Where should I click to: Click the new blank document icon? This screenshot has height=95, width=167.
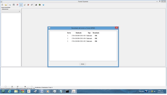coord(2,5)
